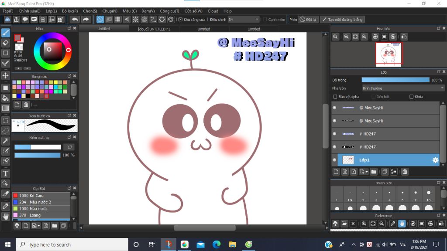Open an image file in the Reference panel
Screen dimensions: 447x251
344,224
